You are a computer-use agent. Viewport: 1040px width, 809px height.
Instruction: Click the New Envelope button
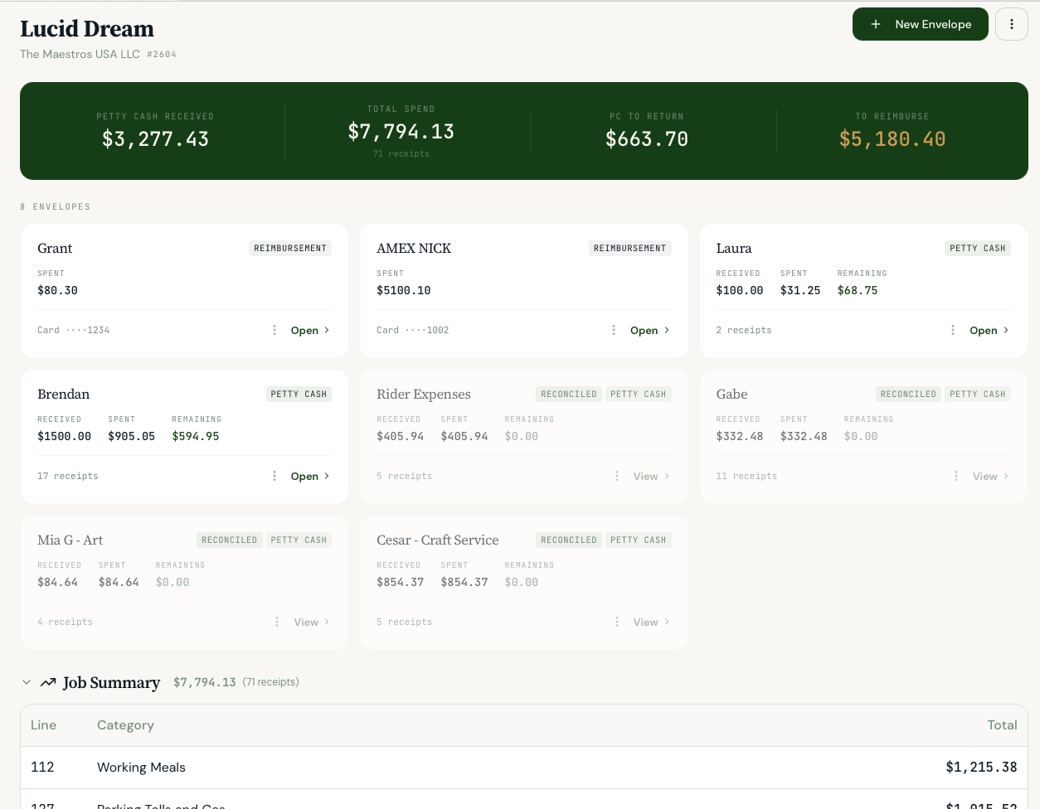click(920, 24)
